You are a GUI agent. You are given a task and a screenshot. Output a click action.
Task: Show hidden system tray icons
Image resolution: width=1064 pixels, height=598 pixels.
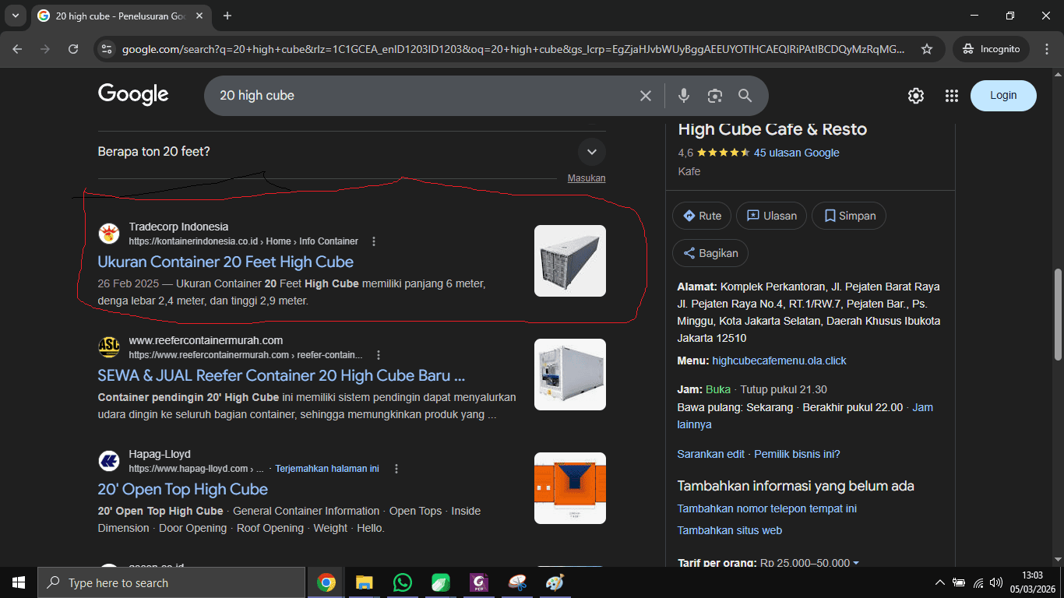(940, 582)
